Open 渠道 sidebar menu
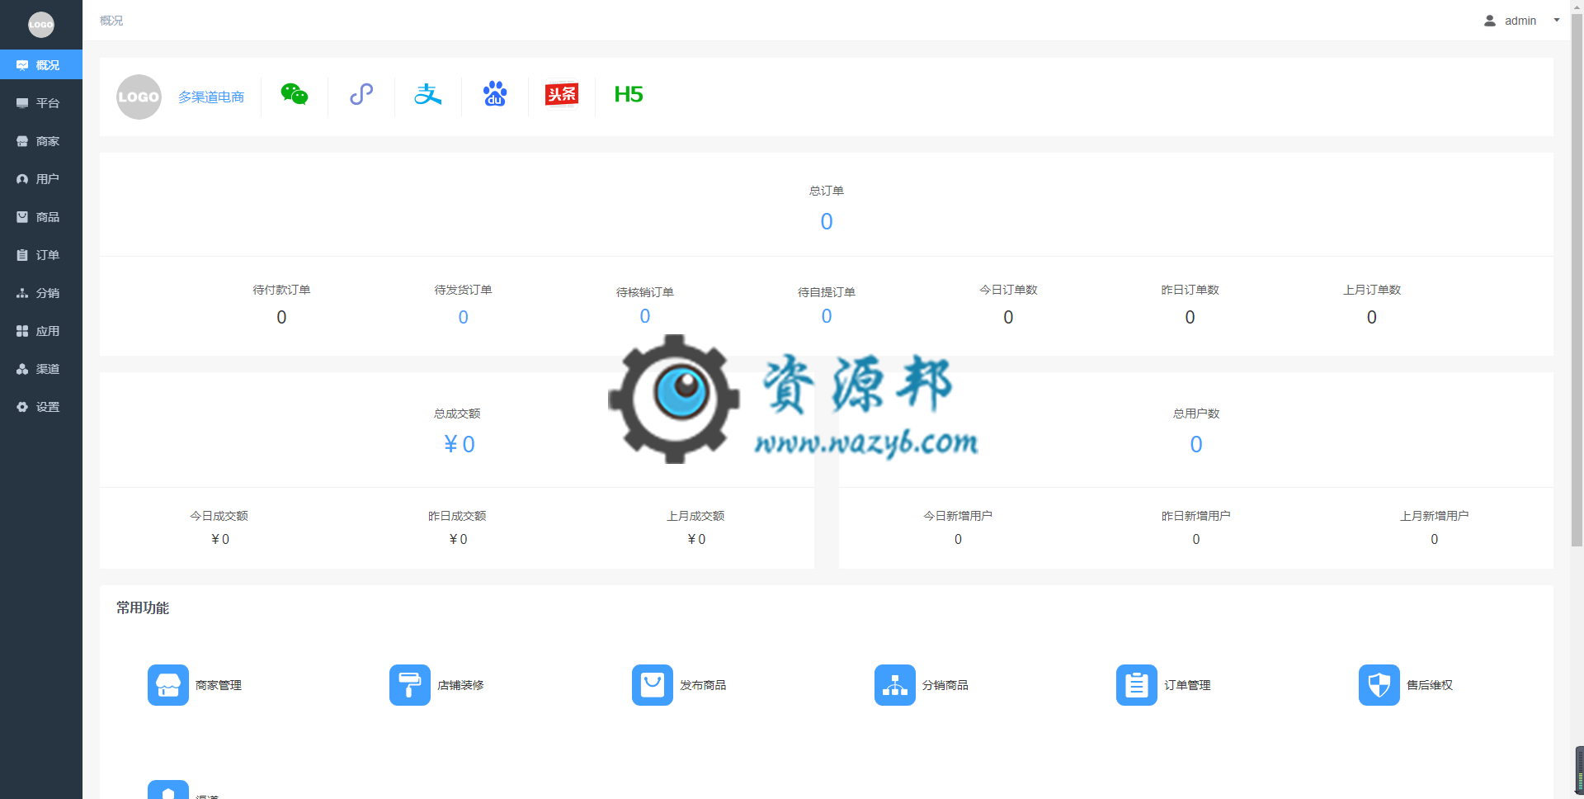The height and width of the screenshot is (799, 1584). 41,369
